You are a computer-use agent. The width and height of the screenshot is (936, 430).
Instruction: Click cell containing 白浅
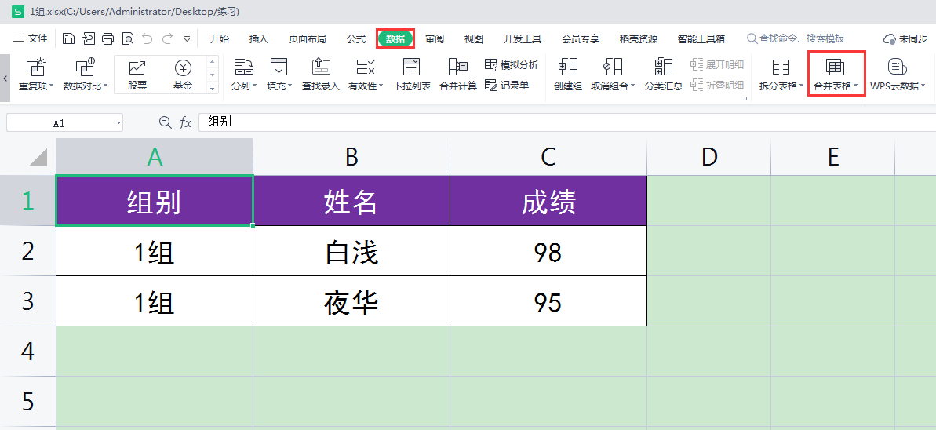[x=351, y=251]
